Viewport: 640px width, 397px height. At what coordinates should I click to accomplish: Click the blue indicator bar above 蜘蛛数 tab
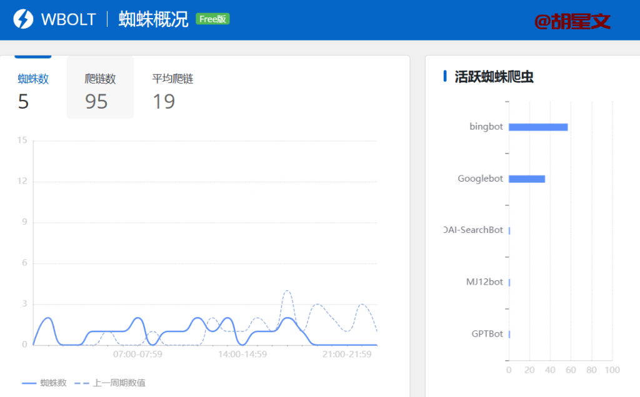(32, 56)
